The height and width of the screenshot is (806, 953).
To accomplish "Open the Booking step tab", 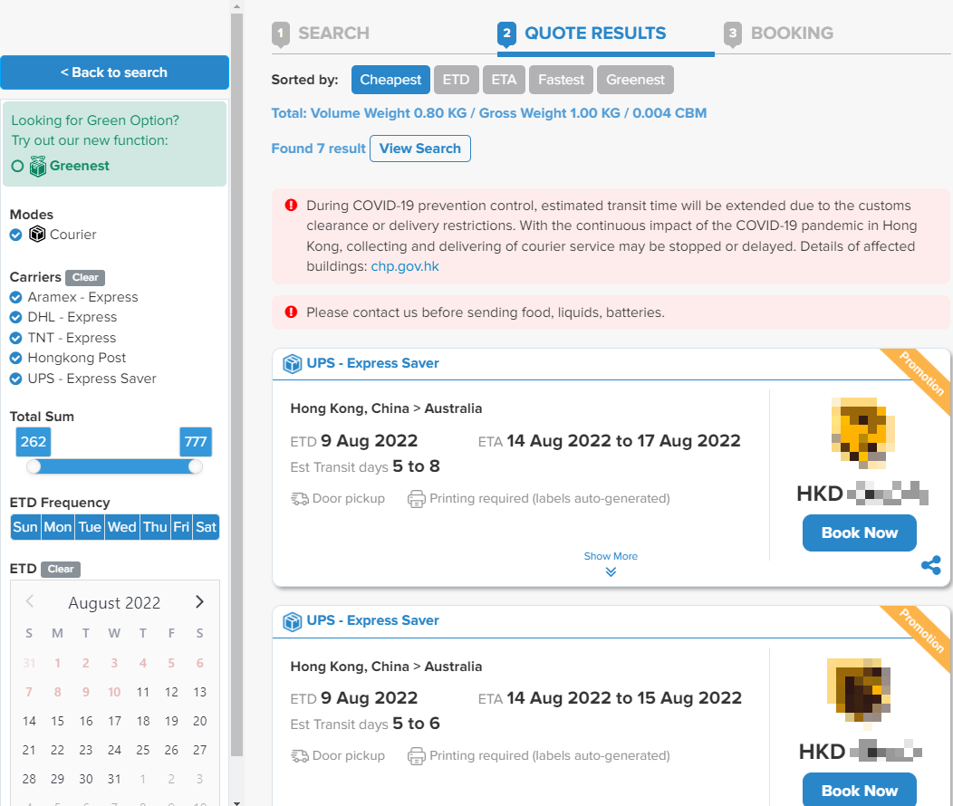I will (x=778, y=34).
